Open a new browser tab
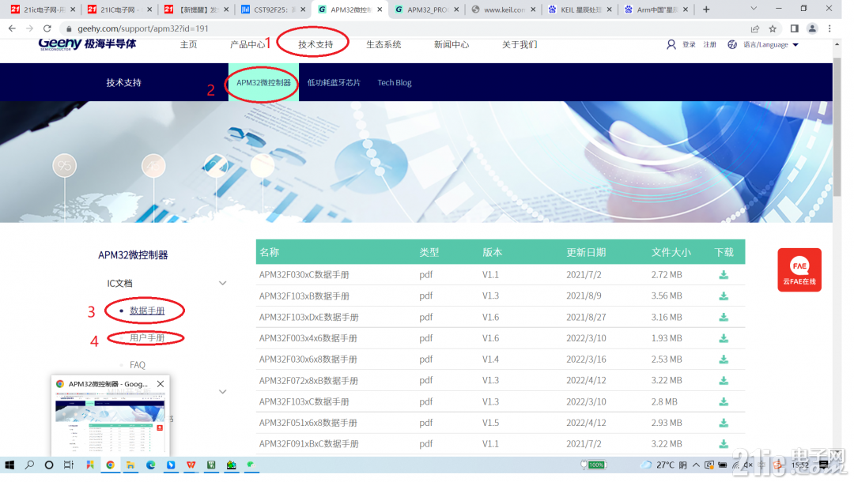 [706, 9]
